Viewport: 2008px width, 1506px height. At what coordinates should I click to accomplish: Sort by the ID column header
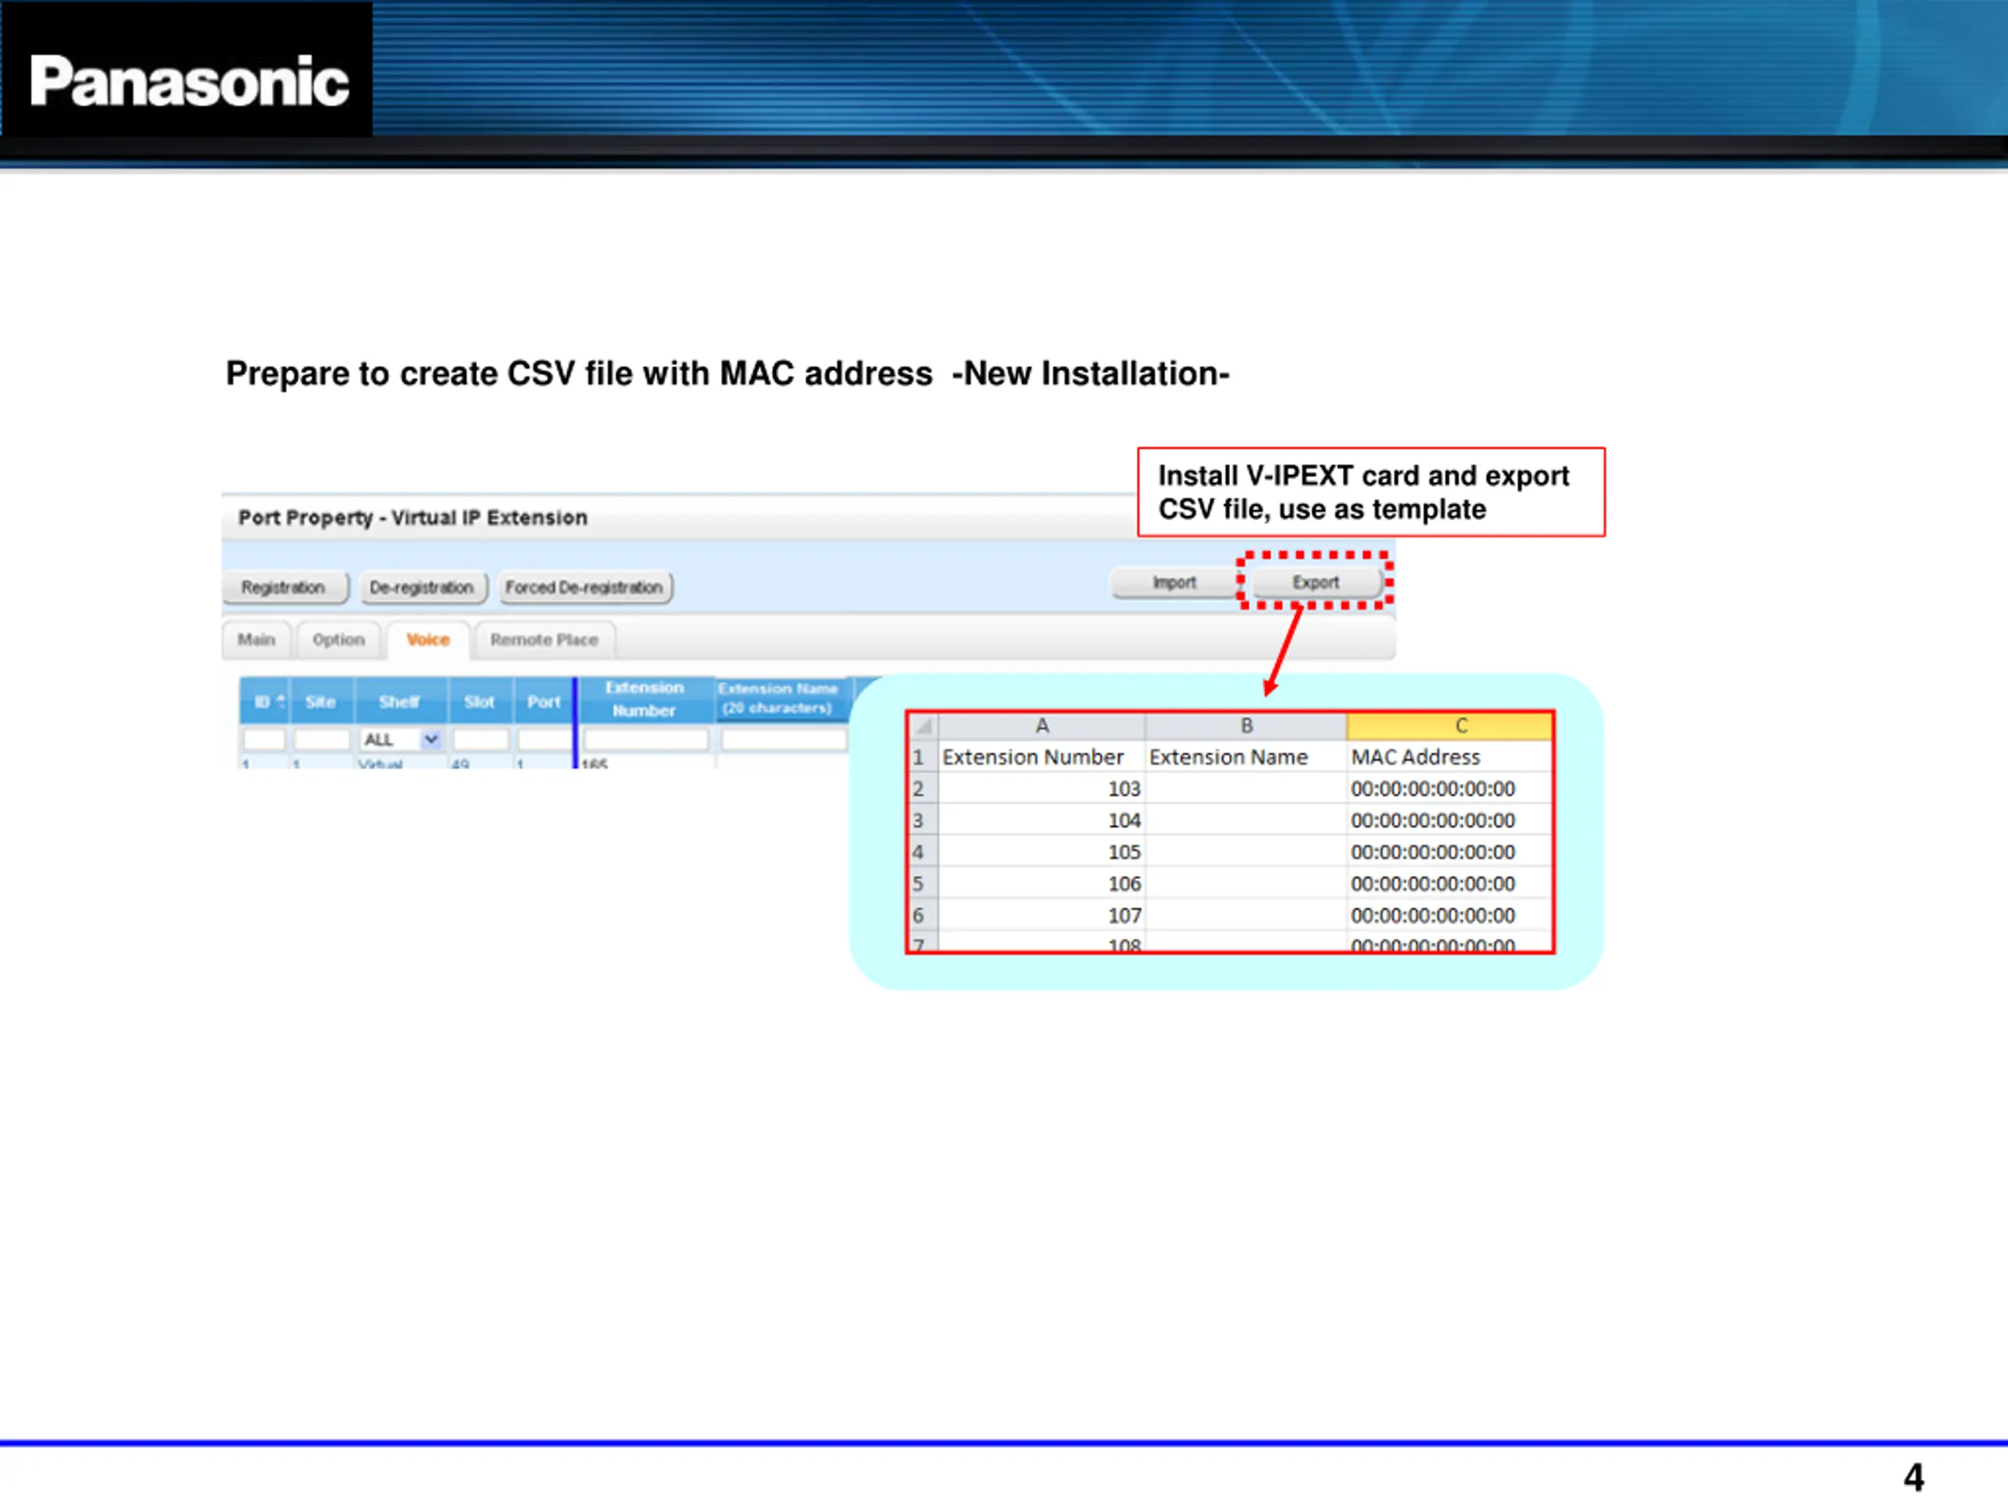pos(265,700)
